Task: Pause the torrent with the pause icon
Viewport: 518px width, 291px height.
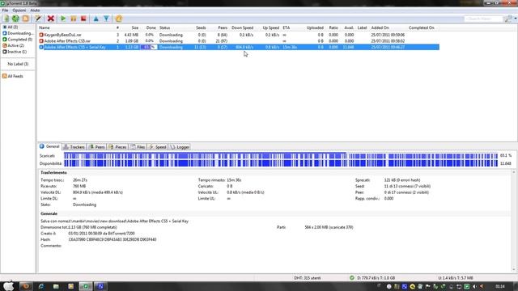Action: click(74, 19)
